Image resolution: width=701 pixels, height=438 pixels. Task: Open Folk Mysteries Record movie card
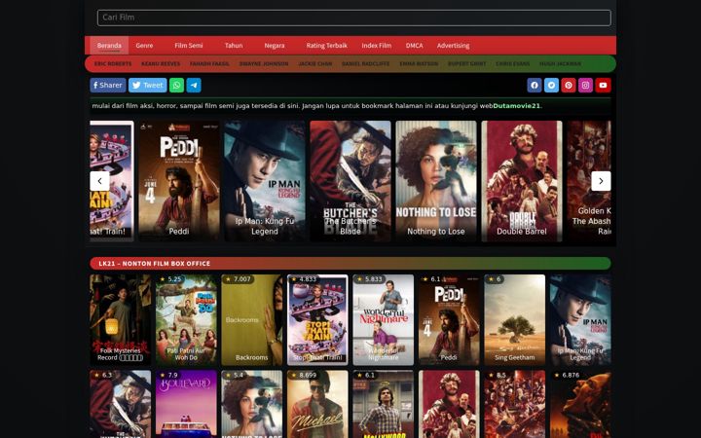(x=121, y=320)
